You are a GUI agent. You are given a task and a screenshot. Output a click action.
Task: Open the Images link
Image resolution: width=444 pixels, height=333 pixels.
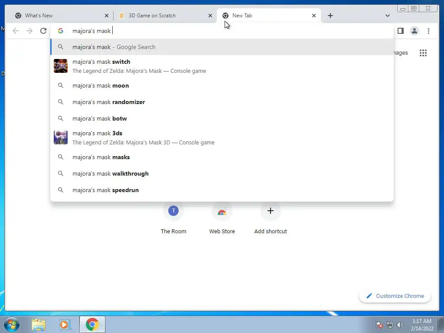coord(401,53)
